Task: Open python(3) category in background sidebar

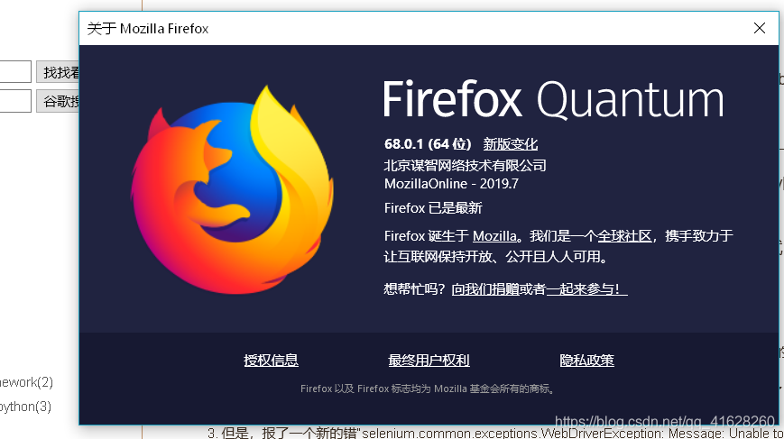Action: pyautogui.click(x=26, y=407)
